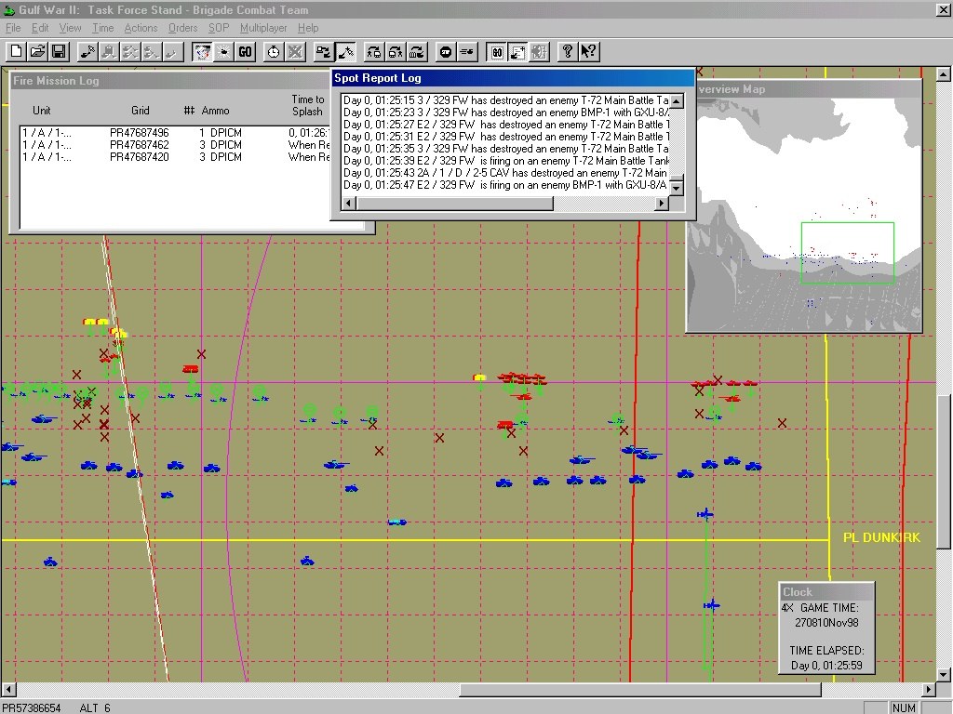This screenshot has height=714, width=953.
Task: Click the greyed door exit icon
Action: [x=539, y=52]
